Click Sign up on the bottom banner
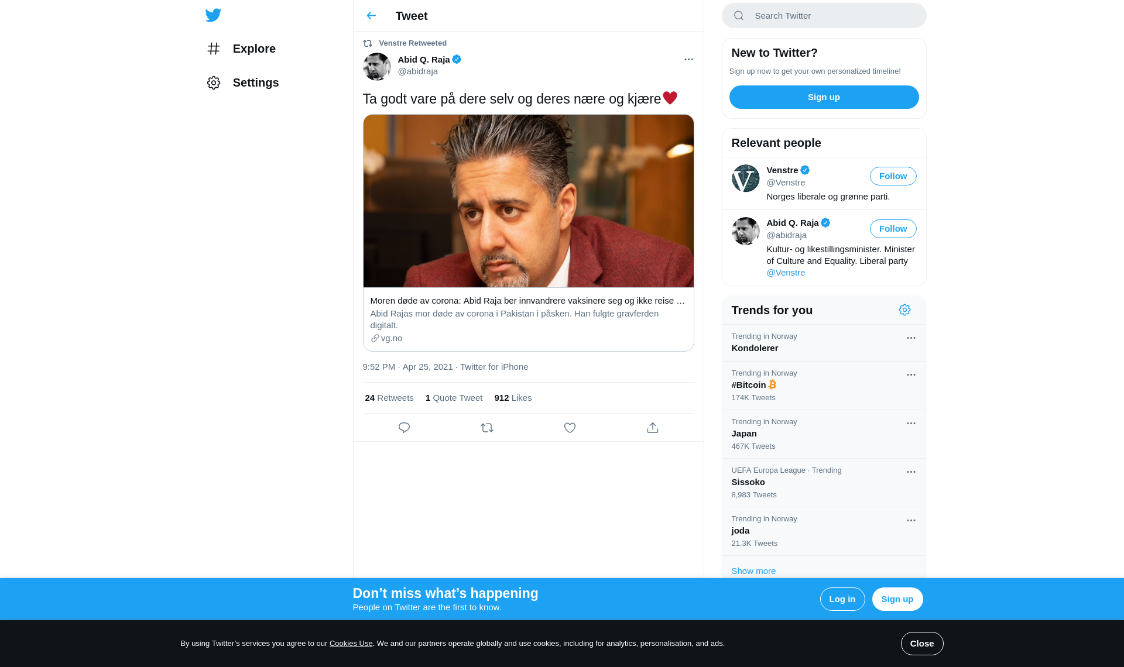The width and height of the screenshot is (1124, 667). 897,599
